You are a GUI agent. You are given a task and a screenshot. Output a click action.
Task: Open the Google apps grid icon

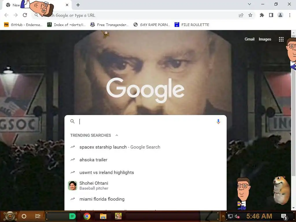(x=281, y=39)
